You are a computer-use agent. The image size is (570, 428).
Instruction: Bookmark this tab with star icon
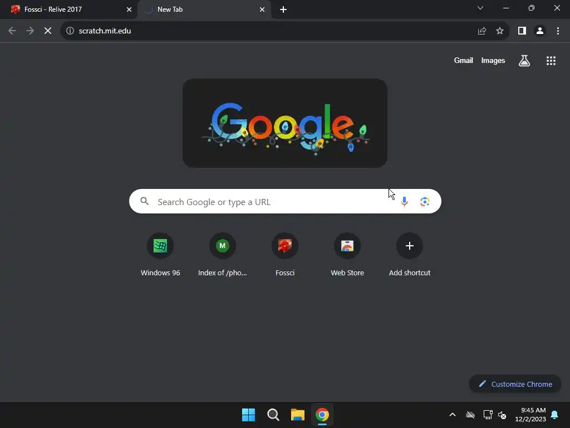coord(500,31)
